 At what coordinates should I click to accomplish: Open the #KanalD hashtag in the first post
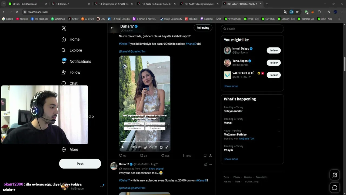[x=191, y=44]
